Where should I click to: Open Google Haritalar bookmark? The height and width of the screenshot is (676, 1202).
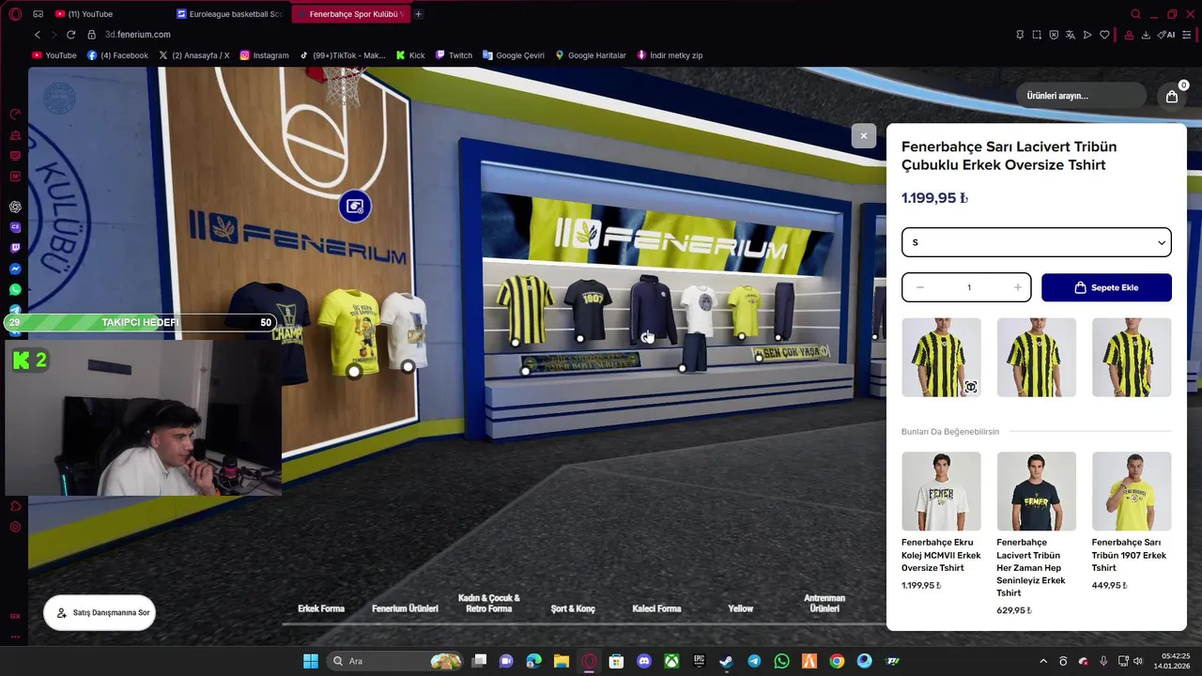[591, 55]
